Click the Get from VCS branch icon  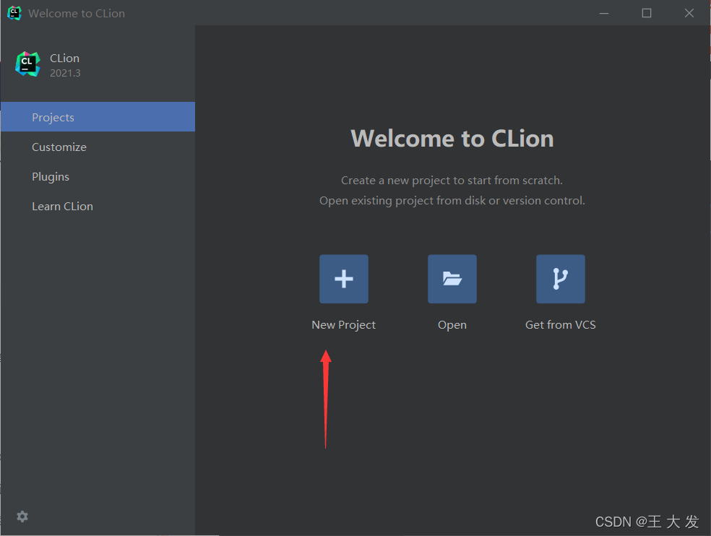coord(561,279)
